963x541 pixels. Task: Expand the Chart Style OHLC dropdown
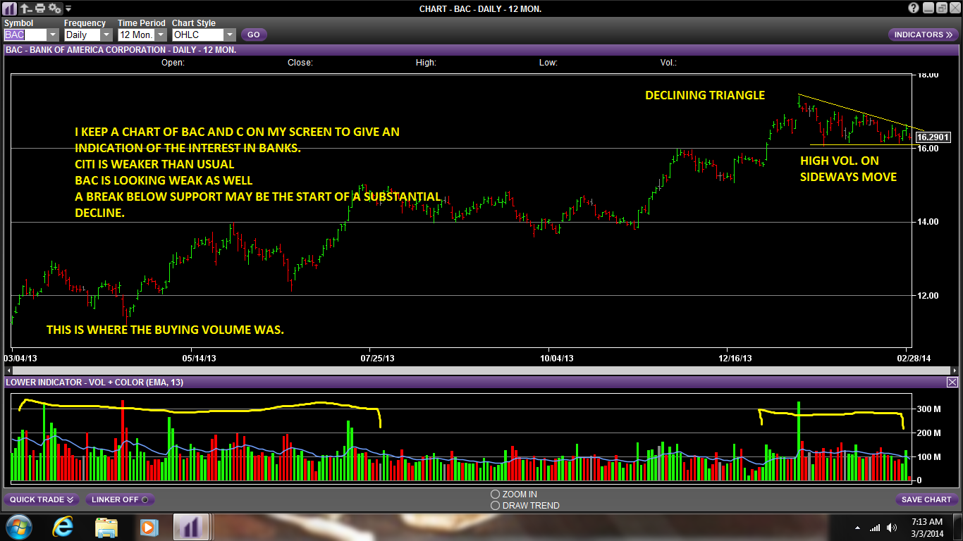(x=204, y=35)
